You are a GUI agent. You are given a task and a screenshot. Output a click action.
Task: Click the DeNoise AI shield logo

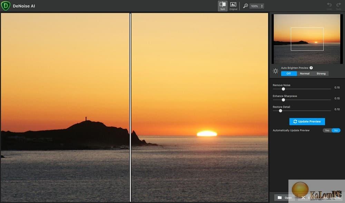(6, 6)
